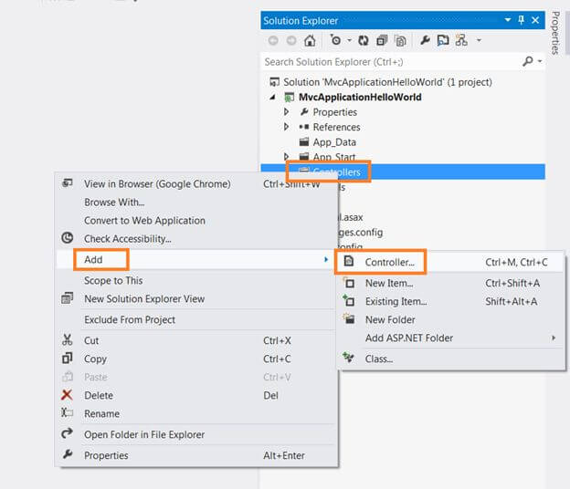This screenshot has width=570, height=489.
Task: Choose Exclude From Project
Action: [197, 319]
